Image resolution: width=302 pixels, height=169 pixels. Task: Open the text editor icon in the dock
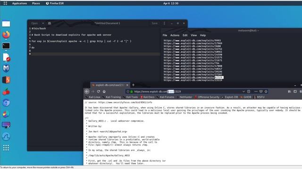[x=6, y=57]
